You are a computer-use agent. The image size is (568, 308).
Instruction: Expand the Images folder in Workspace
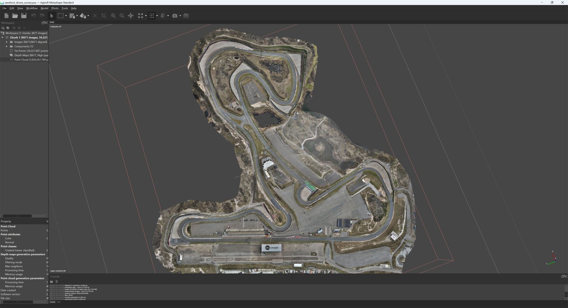(x=7, y=42)
